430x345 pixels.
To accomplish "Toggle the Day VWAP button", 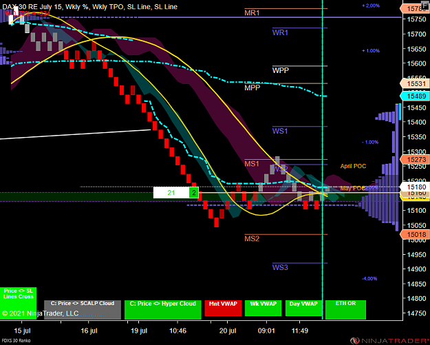I will tap(303, 309).
